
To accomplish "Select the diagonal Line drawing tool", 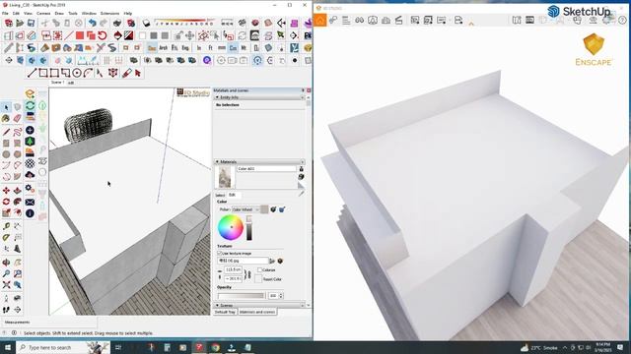I will (32, 73).
